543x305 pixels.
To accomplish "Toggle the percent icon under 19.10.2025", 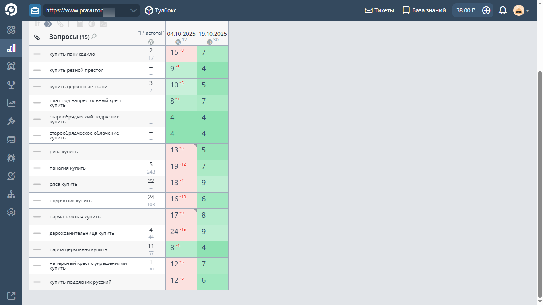I will click(x=209, y=42).
